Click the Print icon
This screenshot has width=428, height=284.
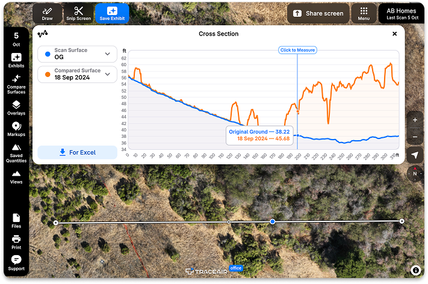16,242
